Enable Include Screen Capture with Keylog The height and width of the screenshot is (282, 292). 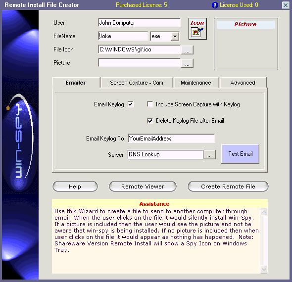(x=150, y=104)
